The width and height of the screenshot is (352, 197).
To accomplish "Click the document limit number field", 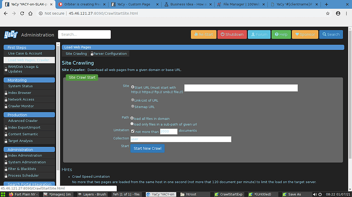I will (x=168, y=131).
